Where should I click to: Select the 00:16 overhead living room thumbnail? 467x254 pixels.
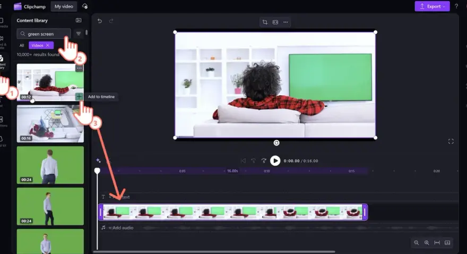(x=50, y=124)
